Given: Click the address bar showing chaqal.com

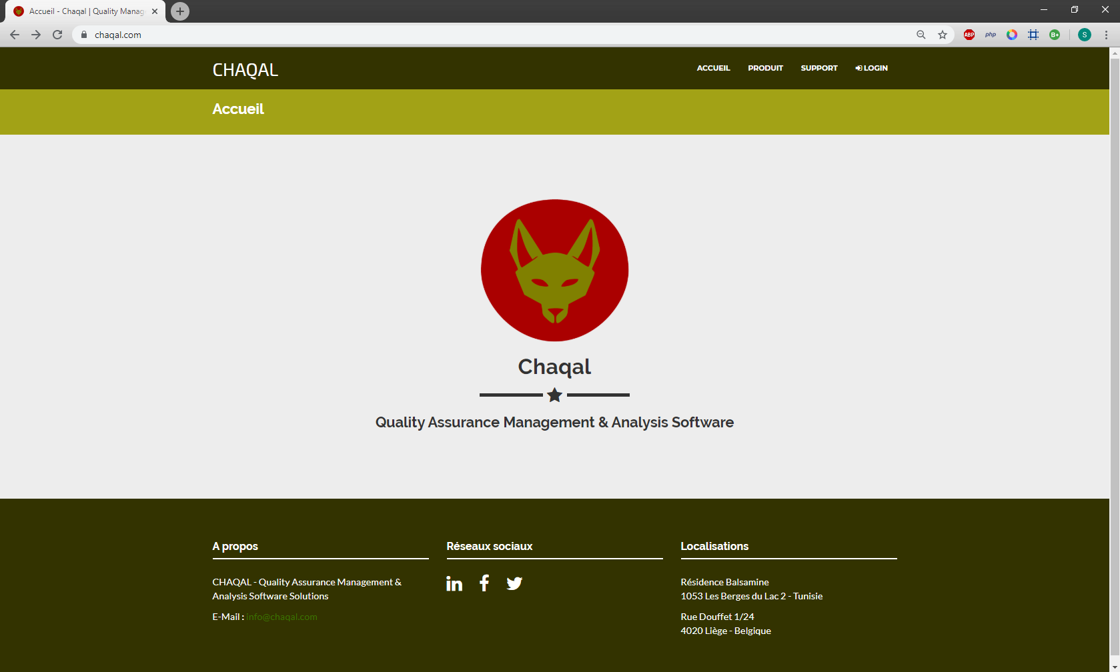Looking at the screenshot, I should (467, 35).
